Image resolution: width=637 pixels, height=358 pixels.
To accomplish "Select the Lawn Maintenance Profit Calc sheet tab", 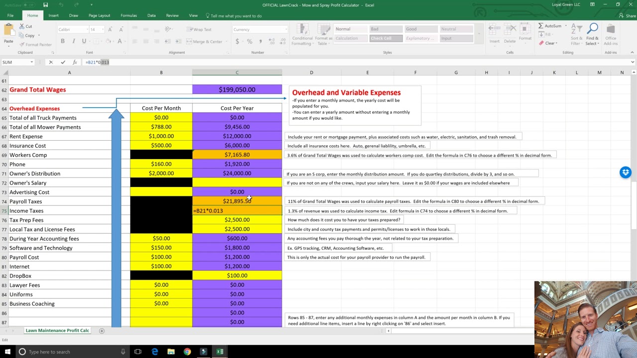I will [x=57, y=331].
